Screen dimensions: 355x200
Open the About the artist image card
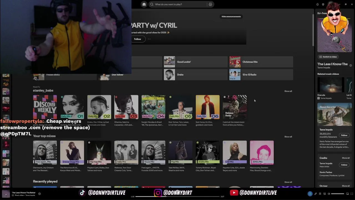pos(334,114)
